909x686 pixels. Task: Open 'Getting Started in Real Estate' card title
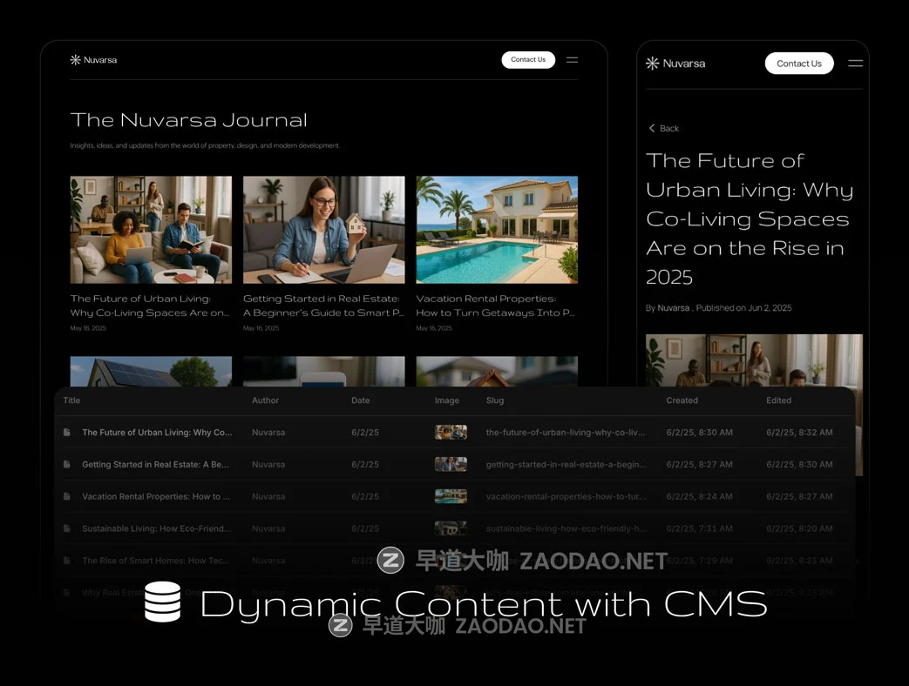click(x=323, y=306)
